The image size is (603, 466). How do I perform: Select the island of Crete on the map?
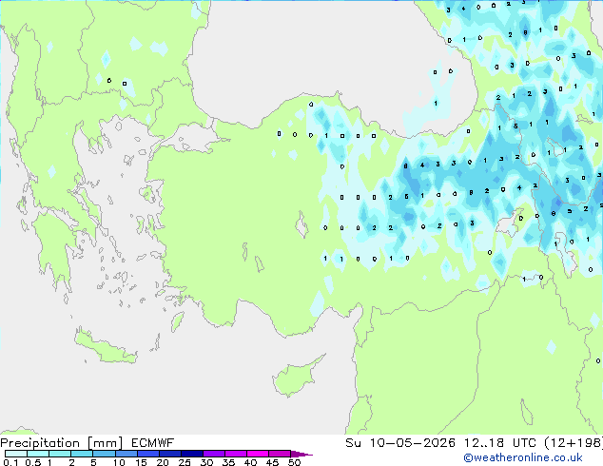[105, 346]
